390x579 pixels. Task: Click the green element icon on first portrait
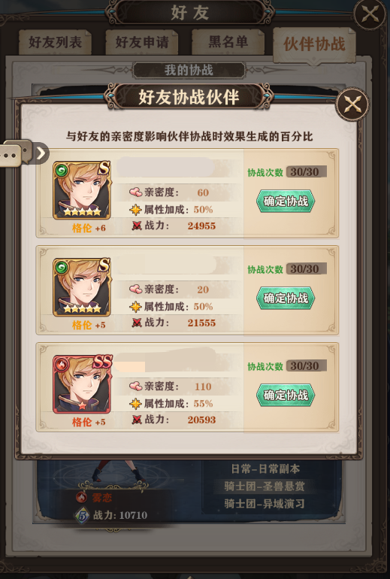click(62, 170)
